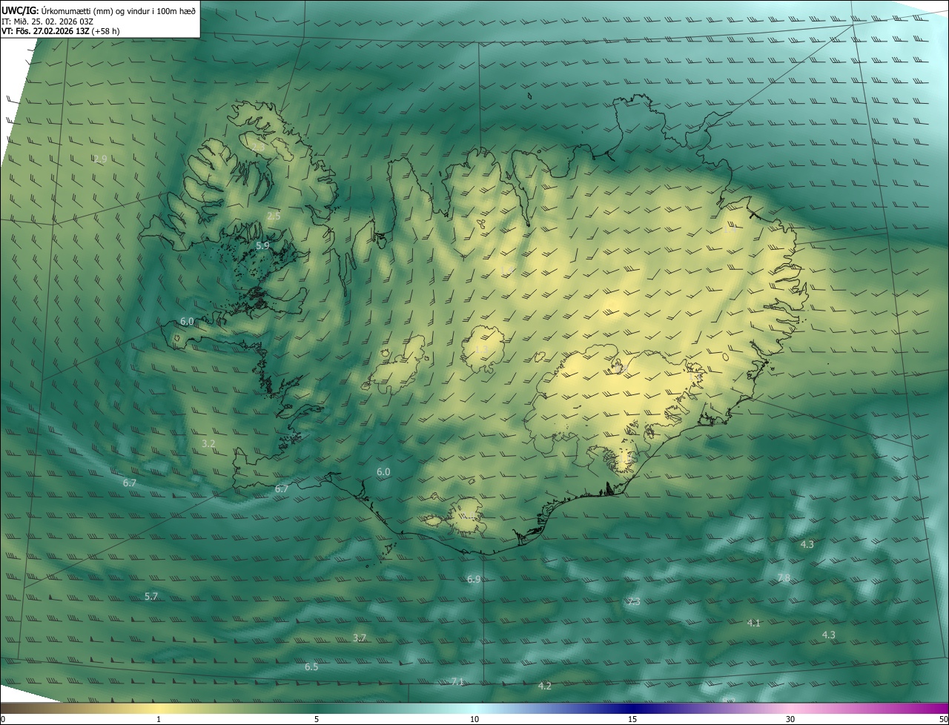Click the 4.1 value in the southeast sea
This screenshot has height=725, width=949.
point(754,623)
